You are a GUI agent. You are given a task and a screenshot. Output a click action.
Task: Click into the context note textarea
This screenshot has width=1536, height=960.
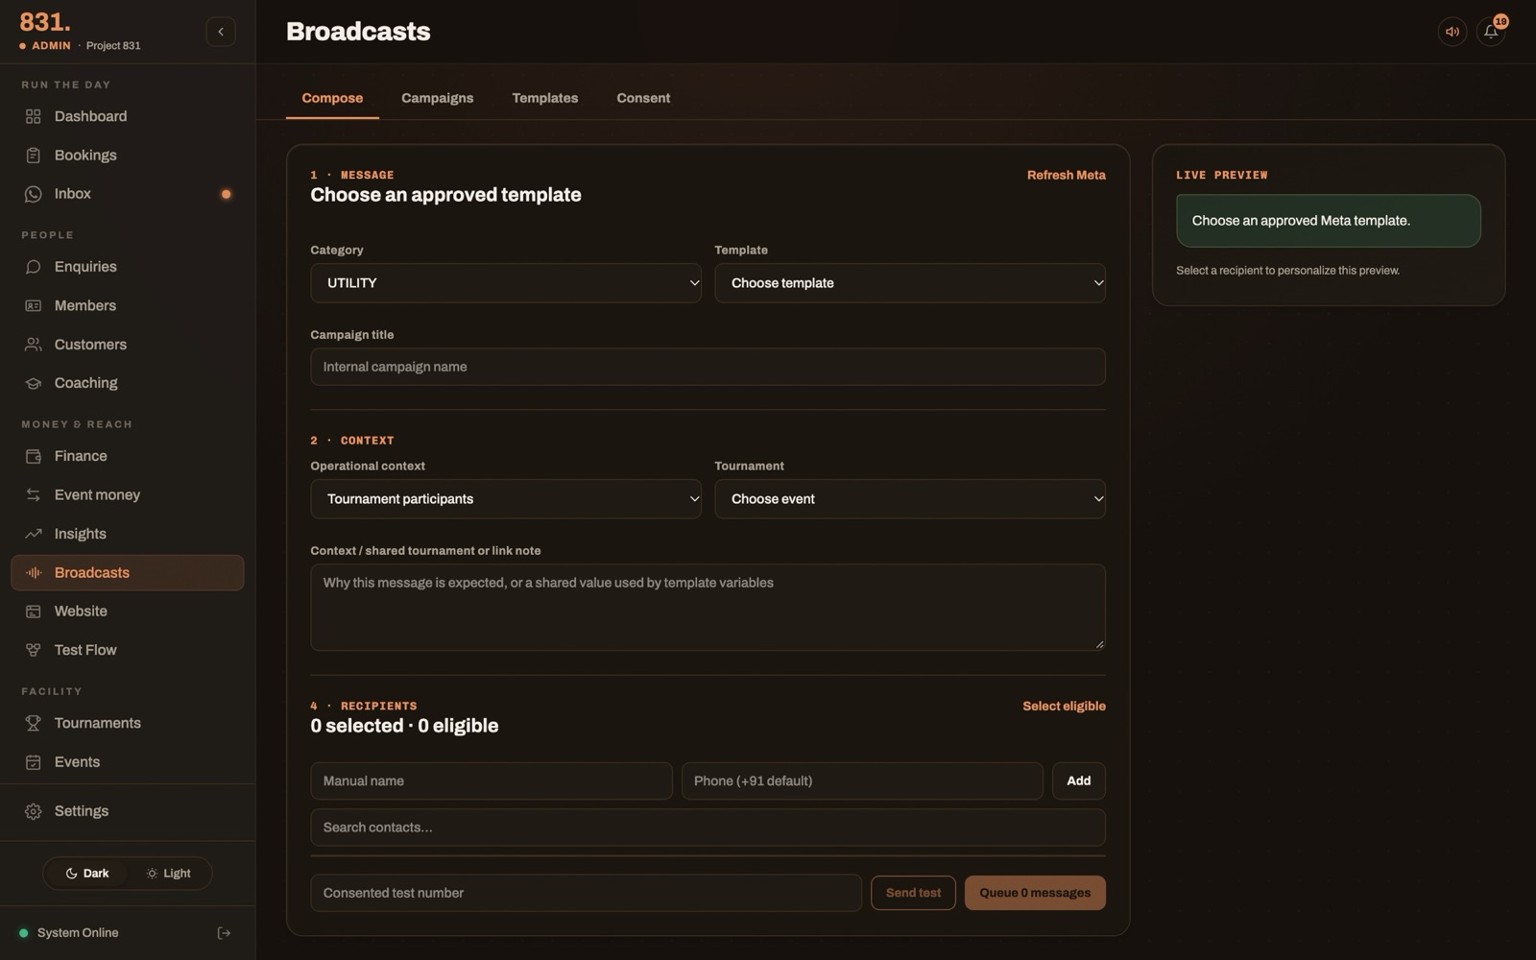pos(708,608)
